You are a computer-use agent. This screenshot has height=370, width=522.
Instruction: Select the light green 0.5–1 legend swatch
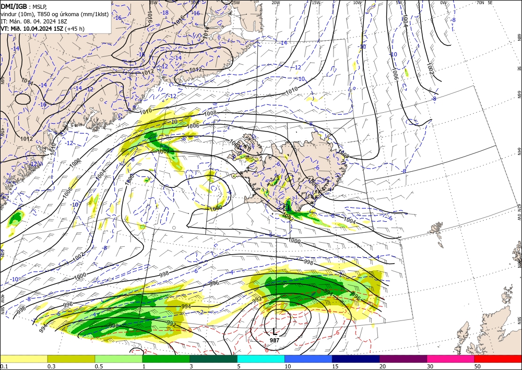point(118,359)
